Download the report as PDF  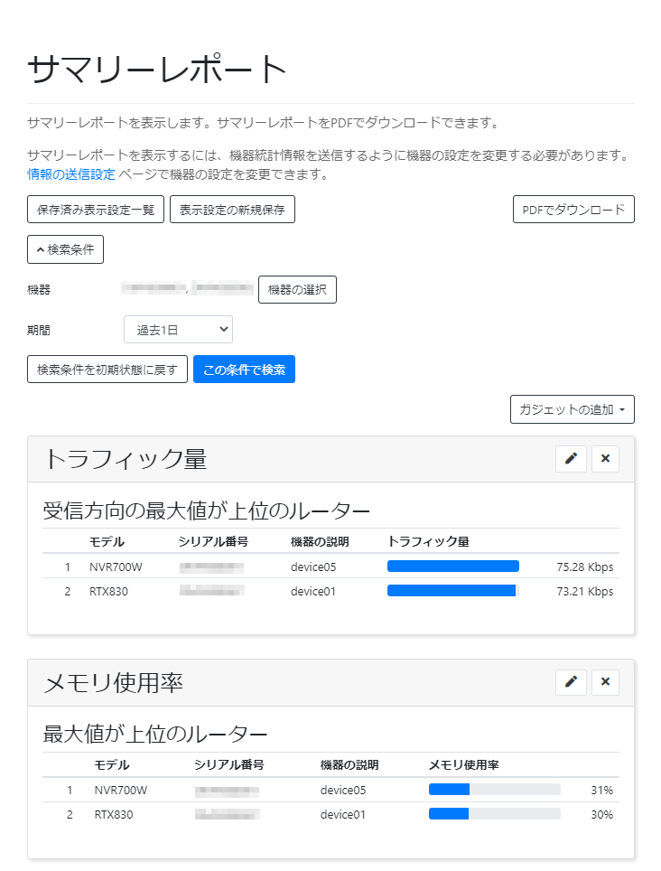point(573,209)
